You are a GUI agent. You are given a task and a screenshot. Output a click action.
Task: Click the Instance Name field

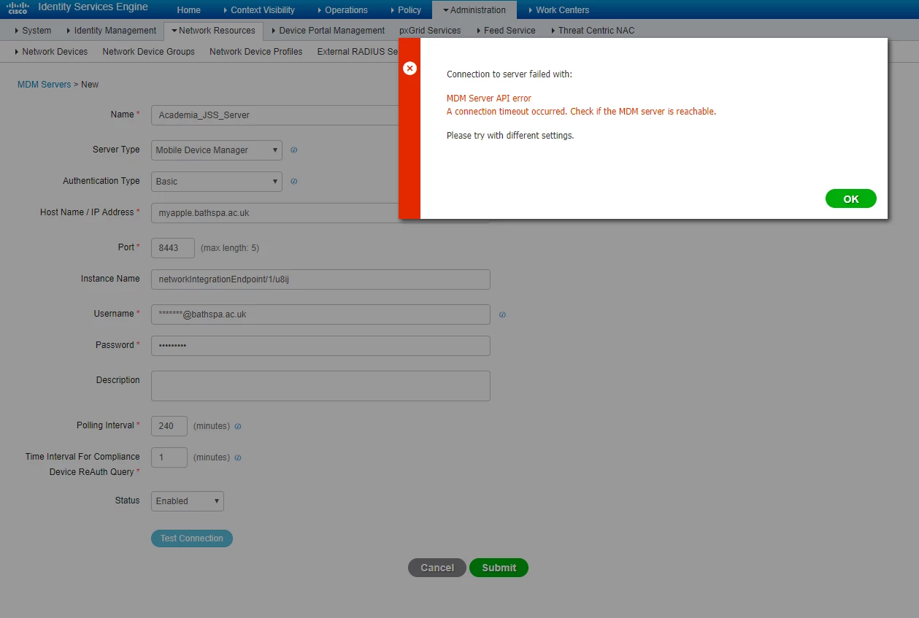pyautogui.click(x=320, y=279)
